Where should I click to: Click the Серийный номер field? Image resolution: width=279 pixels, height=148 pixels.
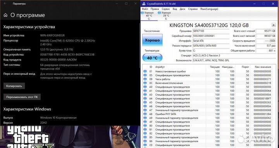click(211, 36)
